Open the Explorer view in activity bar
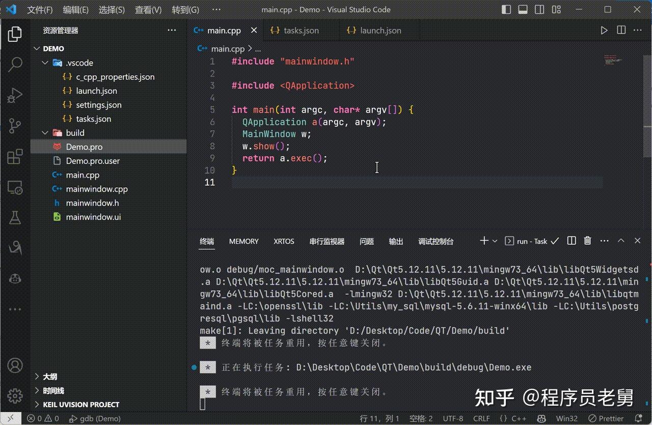The width and height of the screenshot is (652, 425). [15, 34]
